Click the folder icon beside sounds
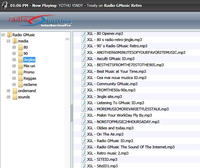 (x=15, y=97)
